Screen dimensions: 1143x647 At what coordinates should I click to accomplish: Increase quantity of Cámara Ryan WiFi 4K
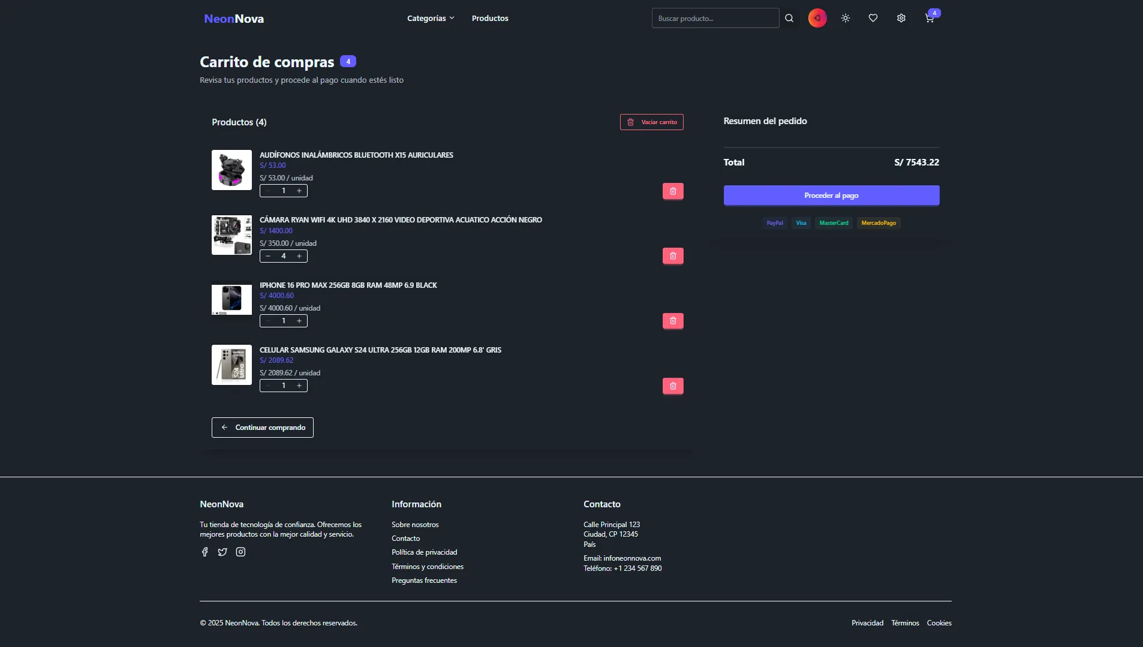click(299, 256)
